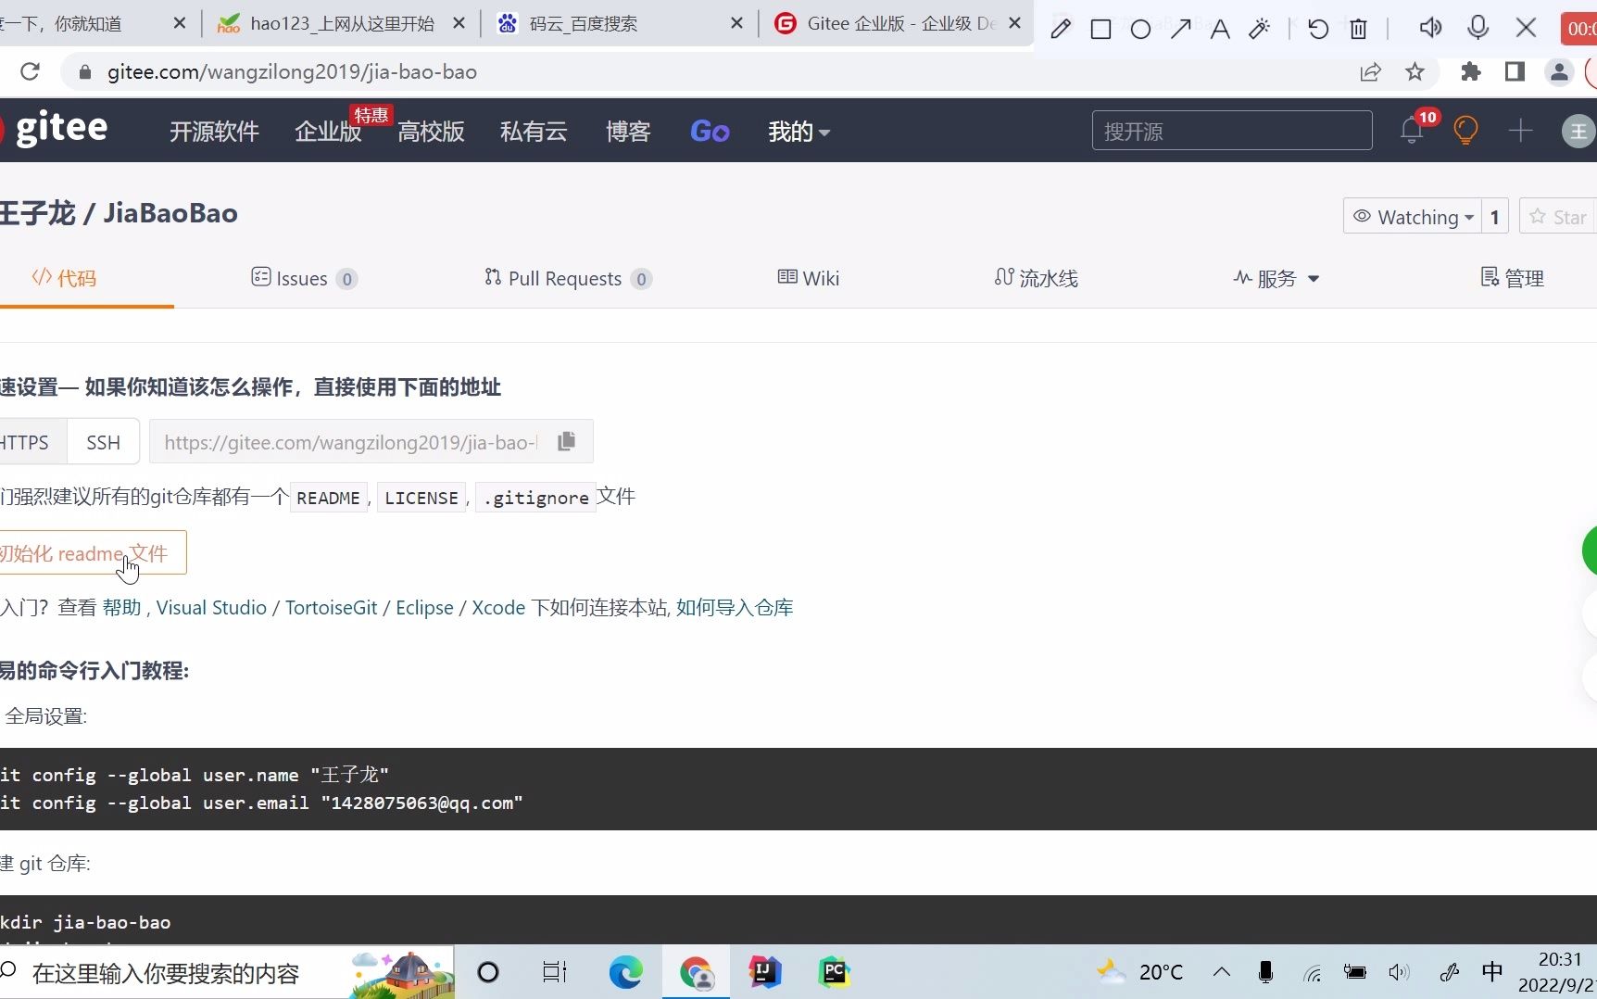Click the plus icon to create new repository
This screenshot has height=999, width=1597.
click(x=1520, y=130)
